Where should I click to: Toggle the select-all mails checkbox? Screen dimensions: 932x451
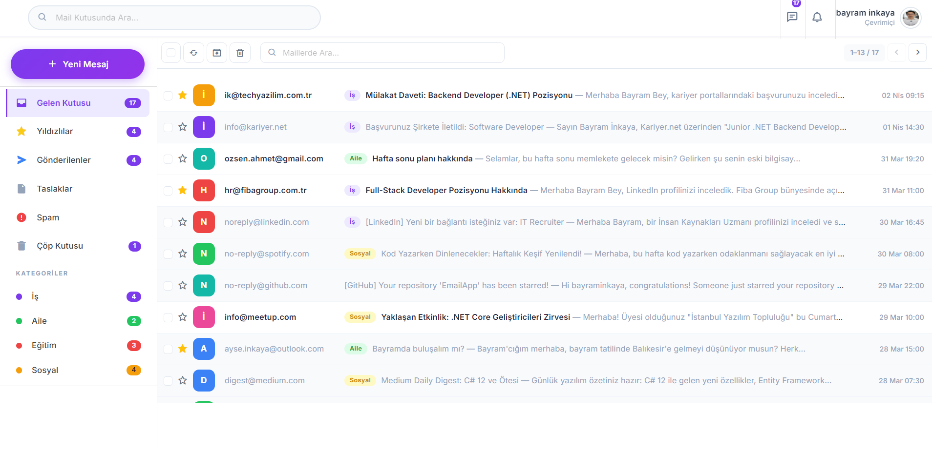point(171,53)
